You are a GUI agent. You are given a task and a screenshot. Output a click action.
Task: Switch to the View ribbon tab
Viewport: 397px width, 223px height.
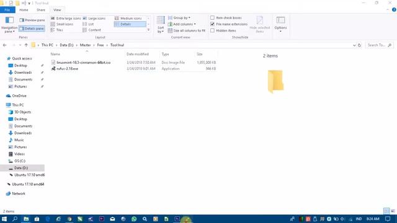tap(57, 10)
